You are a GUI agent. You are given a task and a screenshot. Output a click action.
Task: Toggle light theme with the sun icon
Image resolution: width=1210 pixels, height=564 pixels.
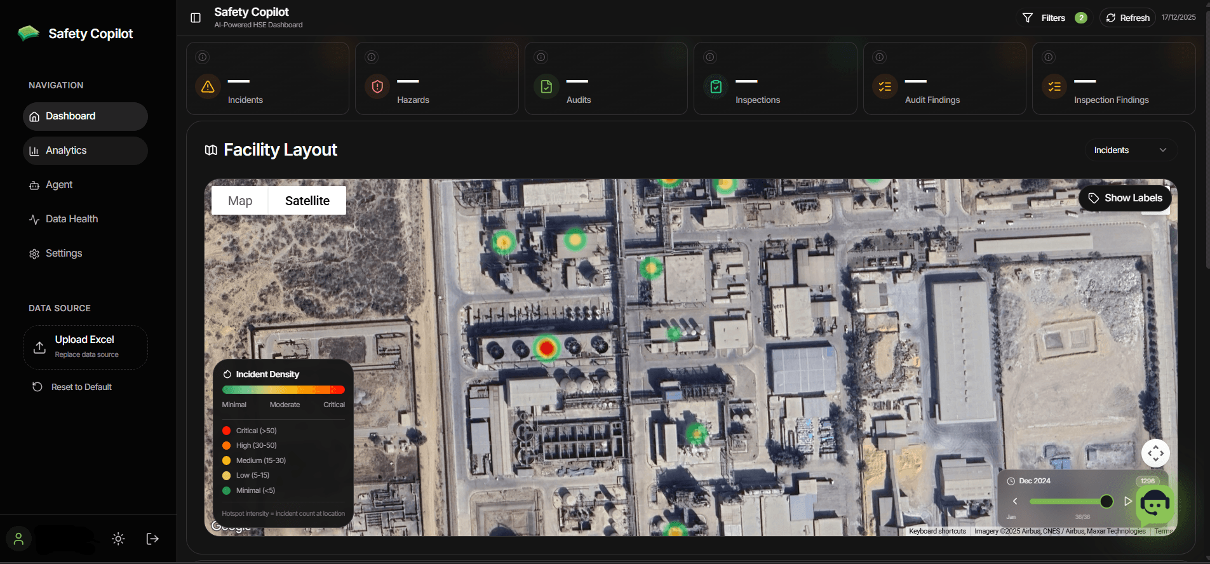118,539
